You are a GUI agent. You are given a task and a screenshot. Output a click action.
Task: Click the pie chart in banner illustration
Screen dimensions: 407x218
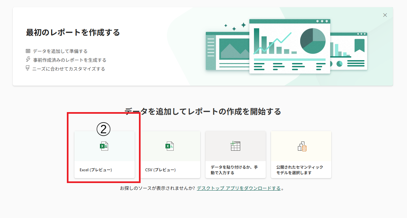(x=313, y=41)
